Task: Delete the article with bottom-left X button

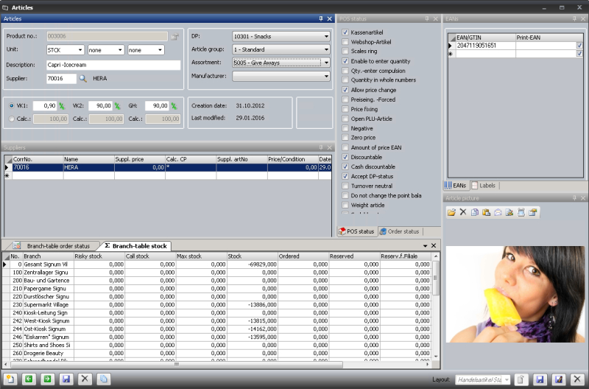Action: 85,379
